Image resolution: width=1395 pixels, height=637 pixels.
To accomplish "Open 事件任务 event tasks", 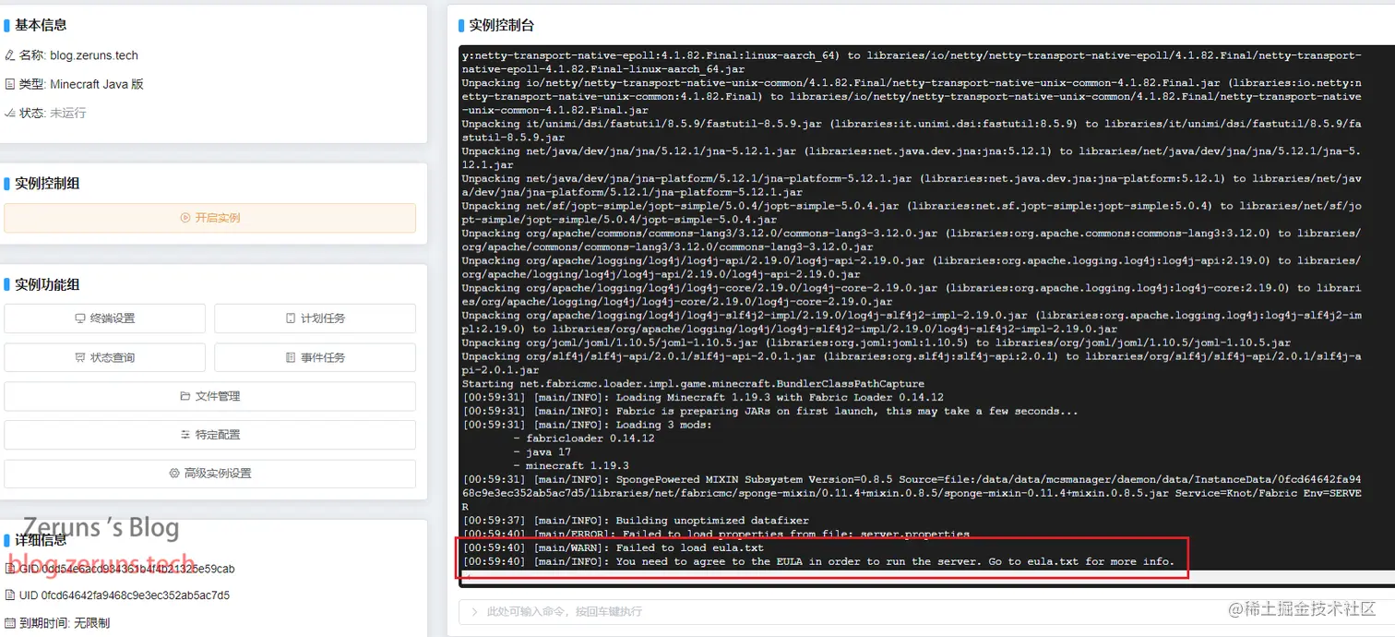I will pos(315,357).
